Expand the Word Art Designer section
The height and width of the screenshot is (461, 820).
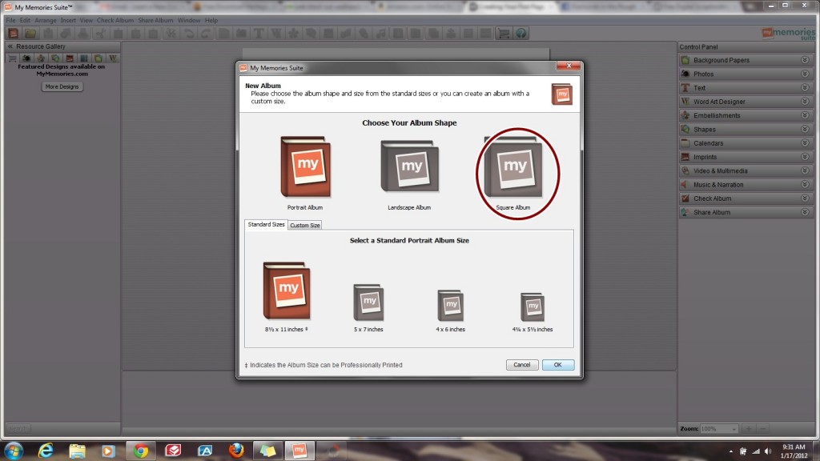pyautogui.click(x=805, y=102)
